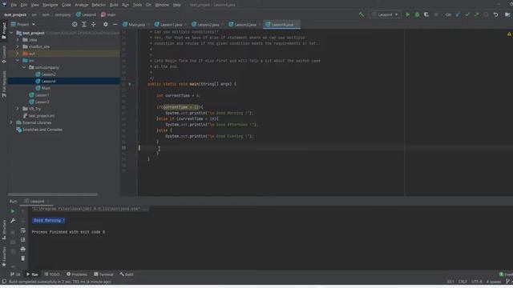Screen dimensions: 513x288
Task: Open the TODO tool window button
Action: pos(52,274)
